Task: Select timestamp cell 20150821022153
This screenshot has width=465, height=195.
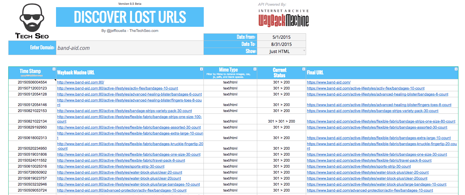Action: pyautogui.click(x=32, y=111)
